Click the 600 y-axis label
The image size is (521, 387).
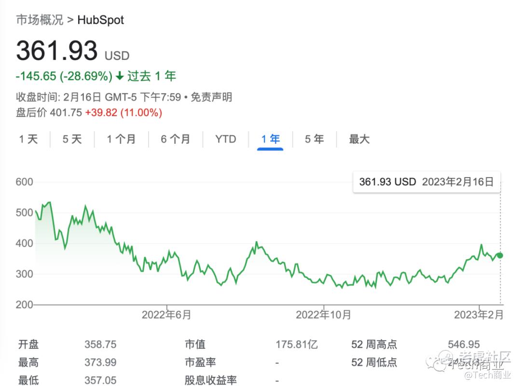tap(24, 182)
